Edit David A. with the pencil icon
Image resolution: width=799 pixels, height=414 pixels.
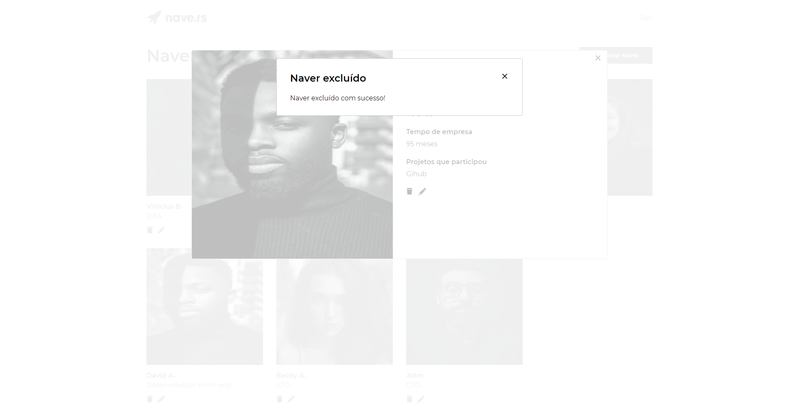click(x=161, y=399)
